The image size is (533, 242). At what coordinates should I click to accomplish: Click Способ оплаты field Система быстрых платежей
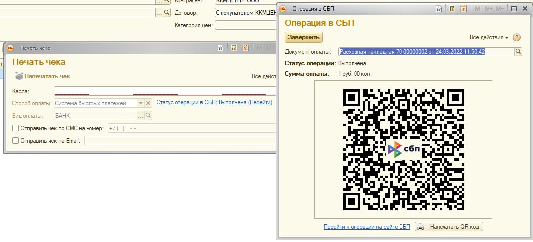[95, 103]
